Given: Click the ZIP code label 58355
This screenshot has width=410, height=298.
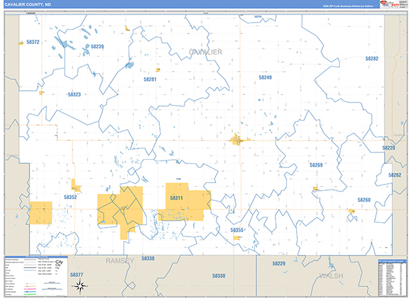Looking at the screenshot, I should click(x=237, y=230).
